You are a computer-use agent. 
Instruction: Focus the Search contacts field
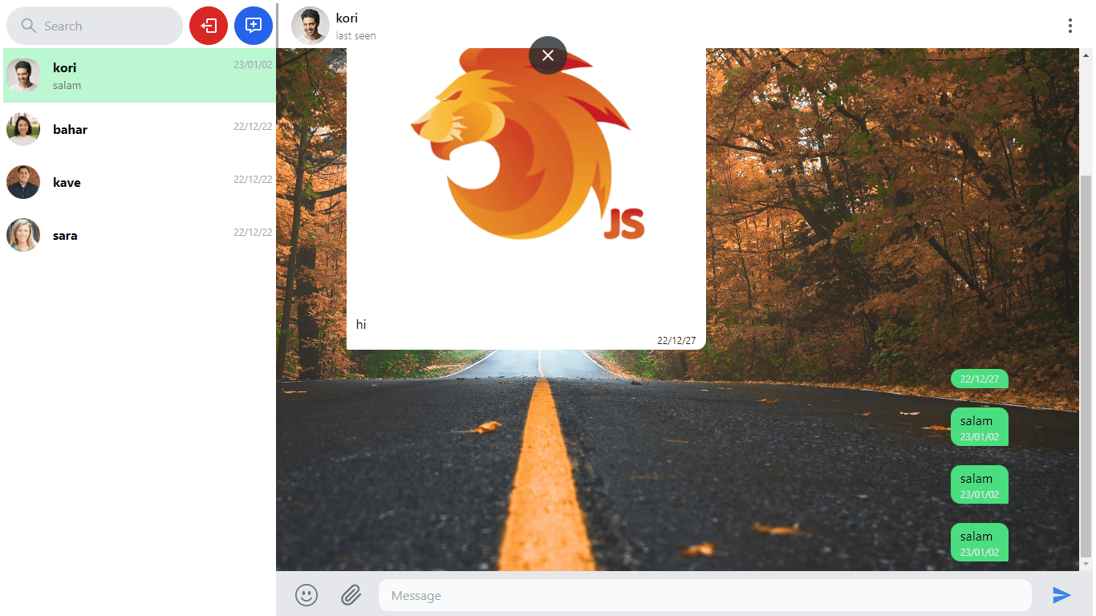[x=95, y=26]
